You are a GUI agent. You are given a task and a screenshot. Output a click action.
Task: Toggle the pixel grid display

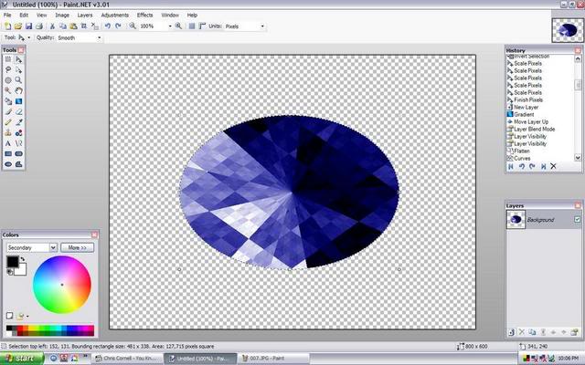(192, 26)
